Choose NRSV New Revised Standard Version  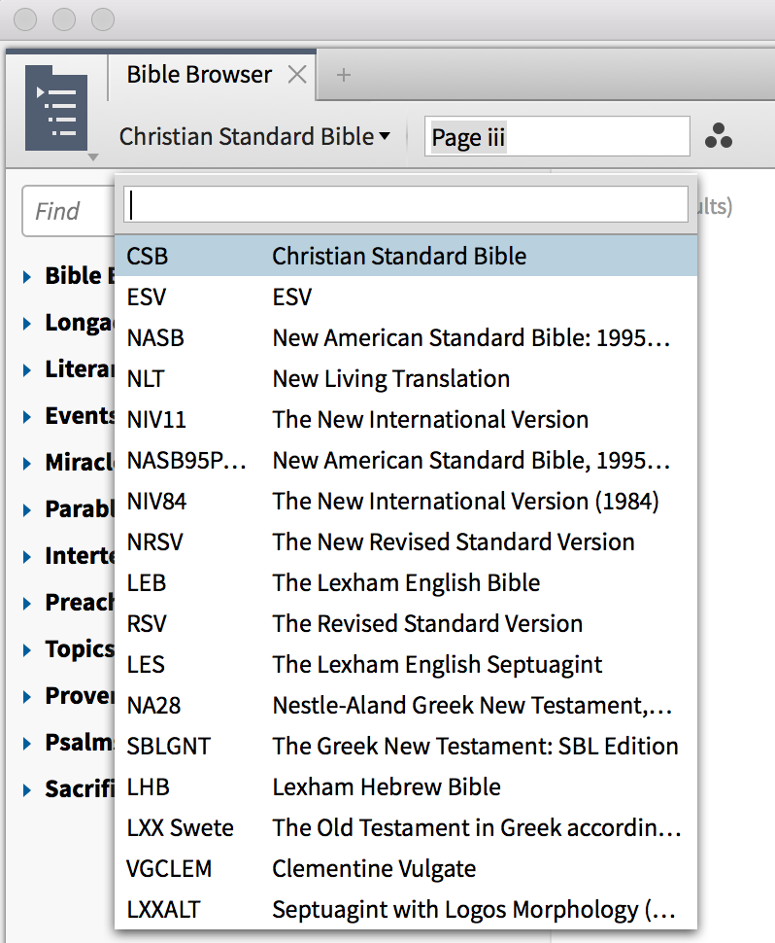coord(406,542)
